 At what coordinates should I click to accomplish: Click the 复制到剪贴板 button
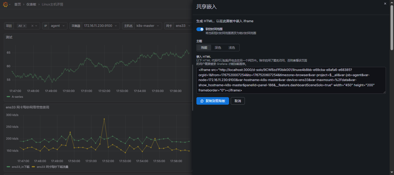[x=213, y=101]
